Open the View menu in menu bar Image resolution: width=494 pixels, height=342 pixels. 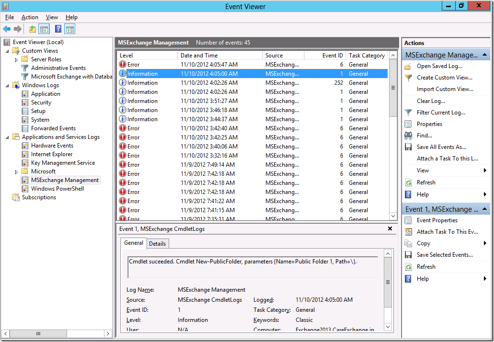point(52,17)
